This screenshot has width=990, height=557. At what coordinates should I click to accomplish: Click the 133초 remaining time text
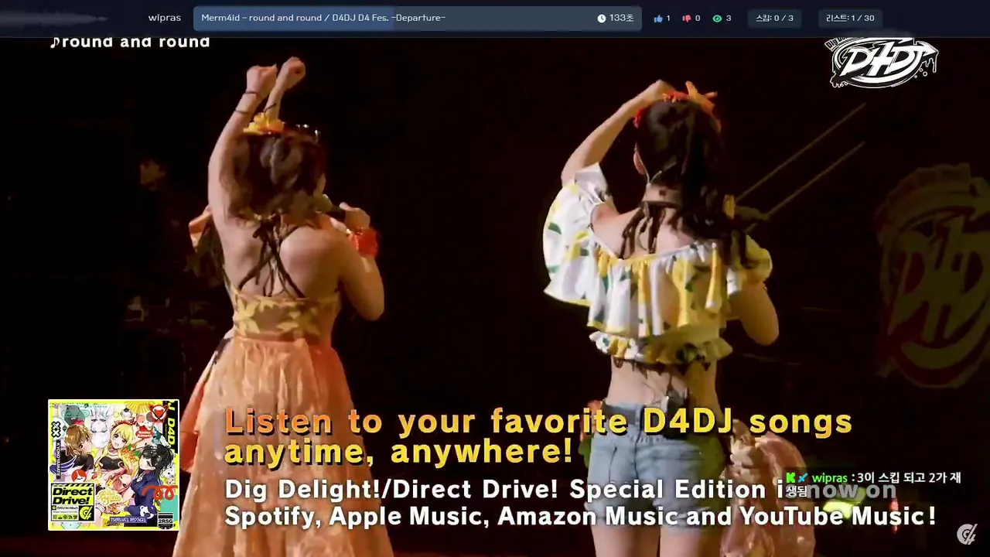point(621,19)
